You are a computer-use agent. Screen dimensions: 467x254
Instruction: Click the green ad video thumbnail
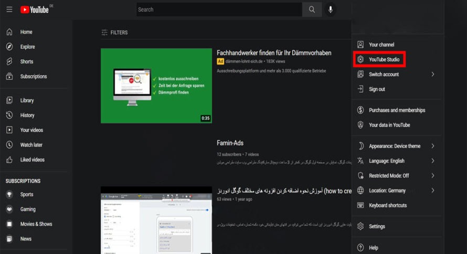tap(156, 86)
